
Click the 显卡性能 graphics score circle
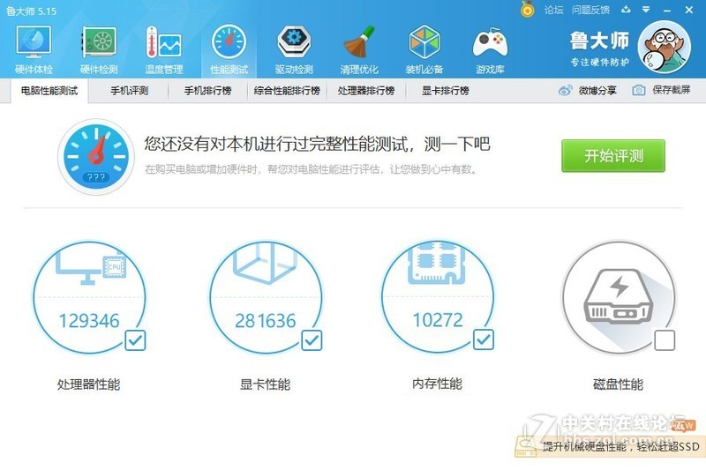pyautogui.click(x=266, y=297)
